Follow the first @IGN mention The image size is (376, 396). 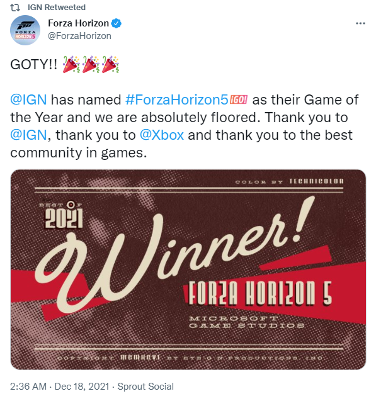tap(28, 99)
